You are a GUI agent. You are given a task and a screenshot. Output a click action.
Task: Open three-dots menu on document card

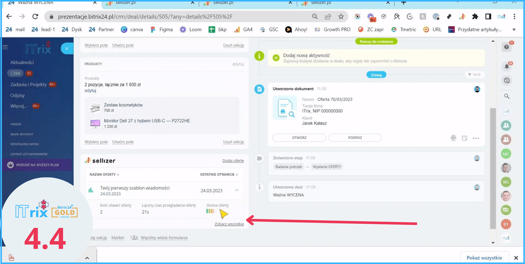pyautogui.click(x=476, y=138)
